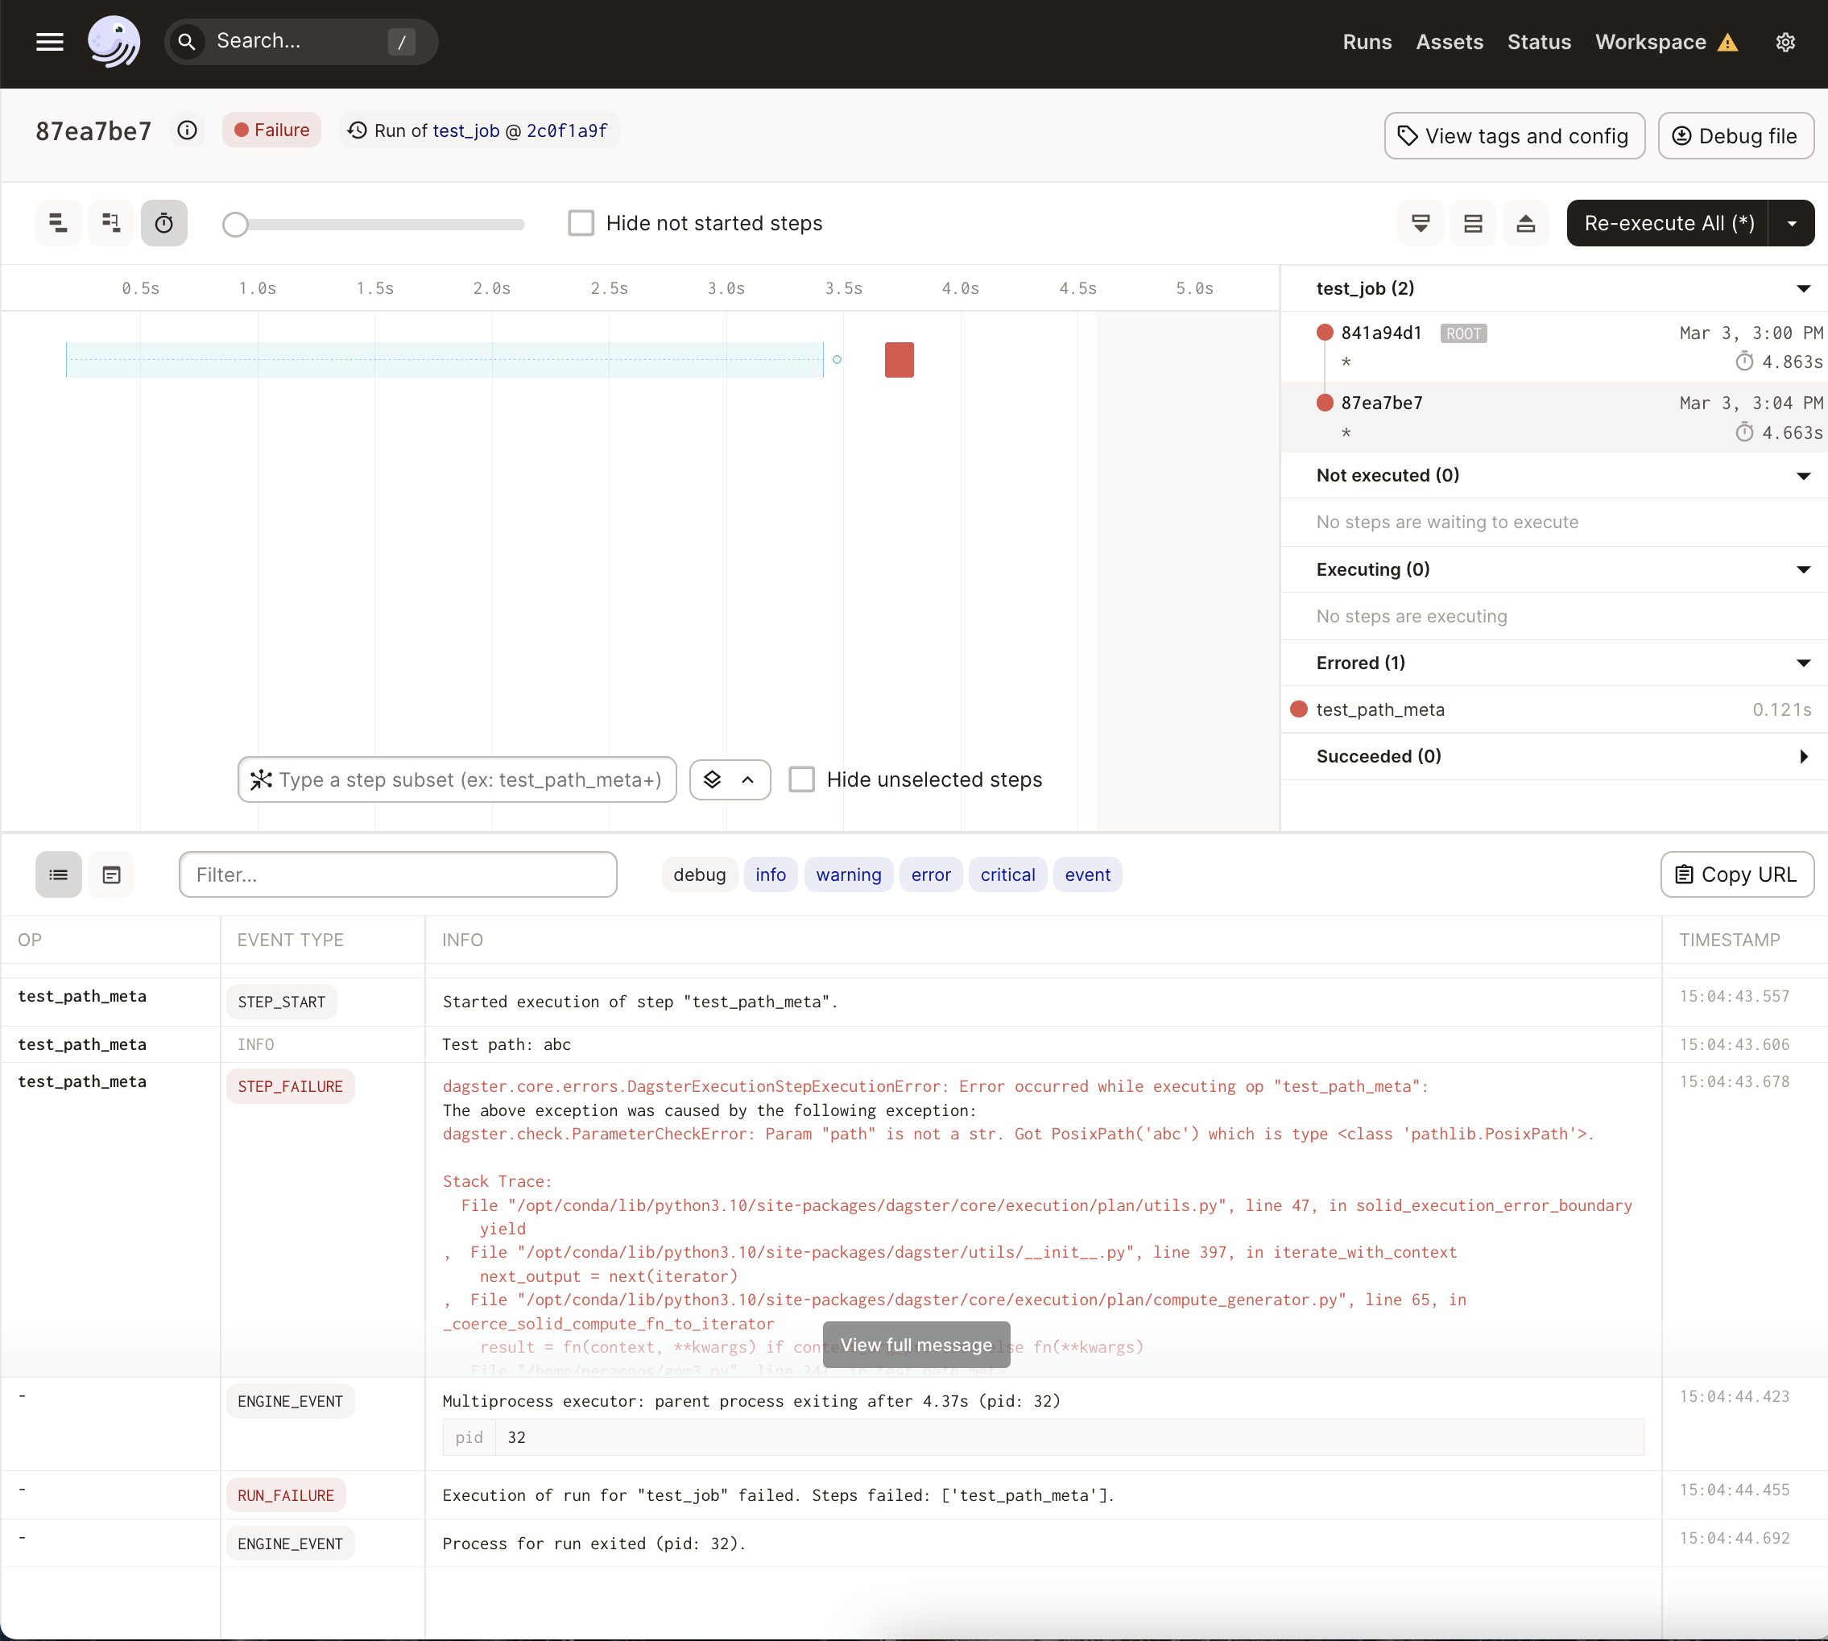The width and height of the screenshot is (1828, 1641).
Task: Expand the Succeeded (0) section
Action: [1803, 756]
